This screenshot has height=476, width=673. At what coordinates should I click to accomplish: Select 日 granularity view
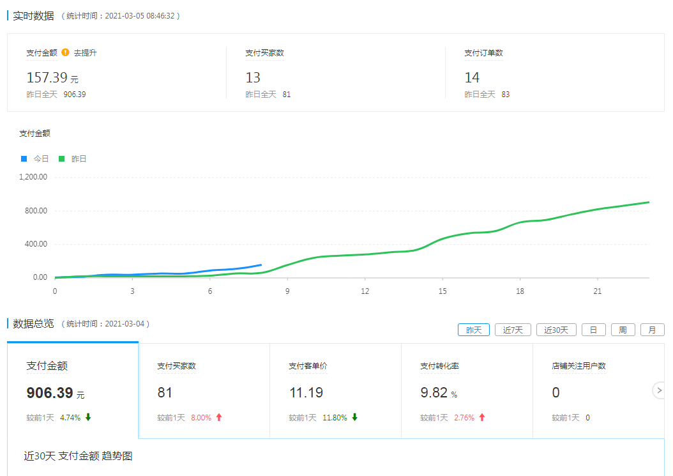(593, 329)
